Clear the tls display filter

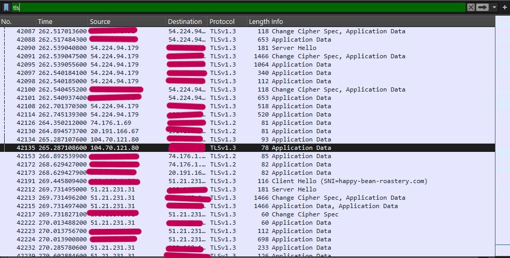470,7
